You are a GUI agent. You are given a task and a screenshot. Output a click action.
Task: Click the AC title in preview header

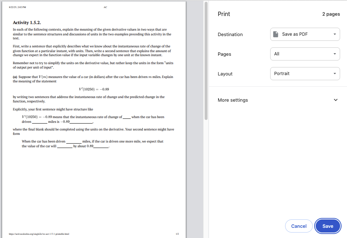coord(105,7)
